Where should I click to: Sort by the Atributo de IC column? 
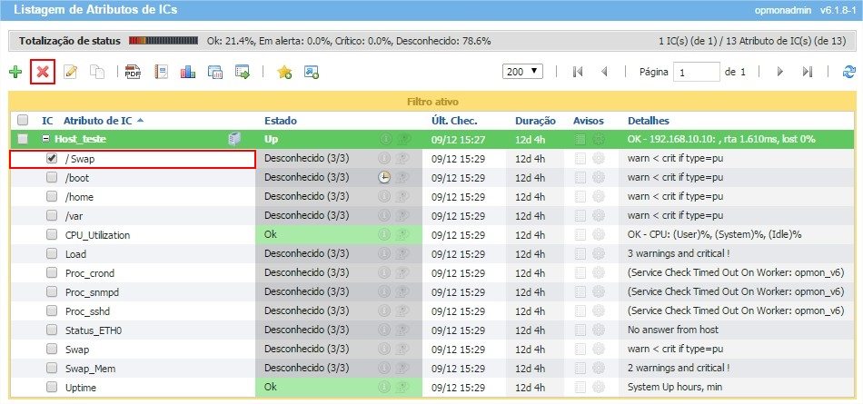pos(98,120)
